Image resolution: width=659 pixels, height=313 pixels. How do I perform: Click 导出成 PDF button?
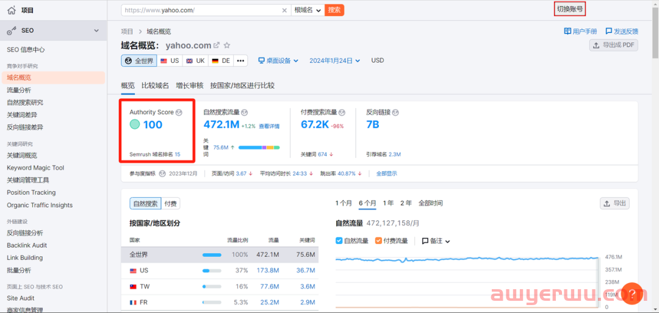point(614,45)
